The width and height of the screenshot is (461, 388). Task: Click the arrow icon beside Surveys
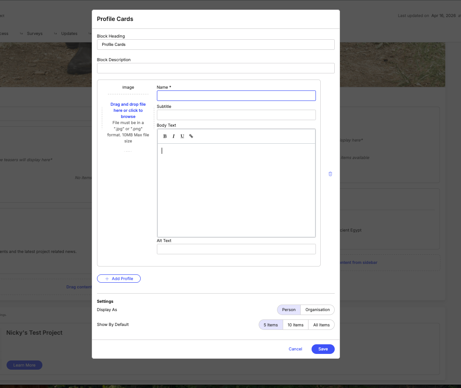[21, 33]
